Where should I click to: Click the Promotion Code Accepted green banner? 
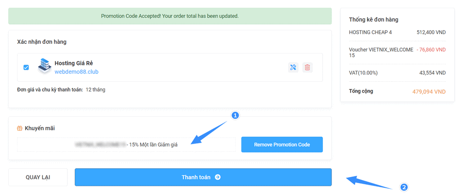170,16
